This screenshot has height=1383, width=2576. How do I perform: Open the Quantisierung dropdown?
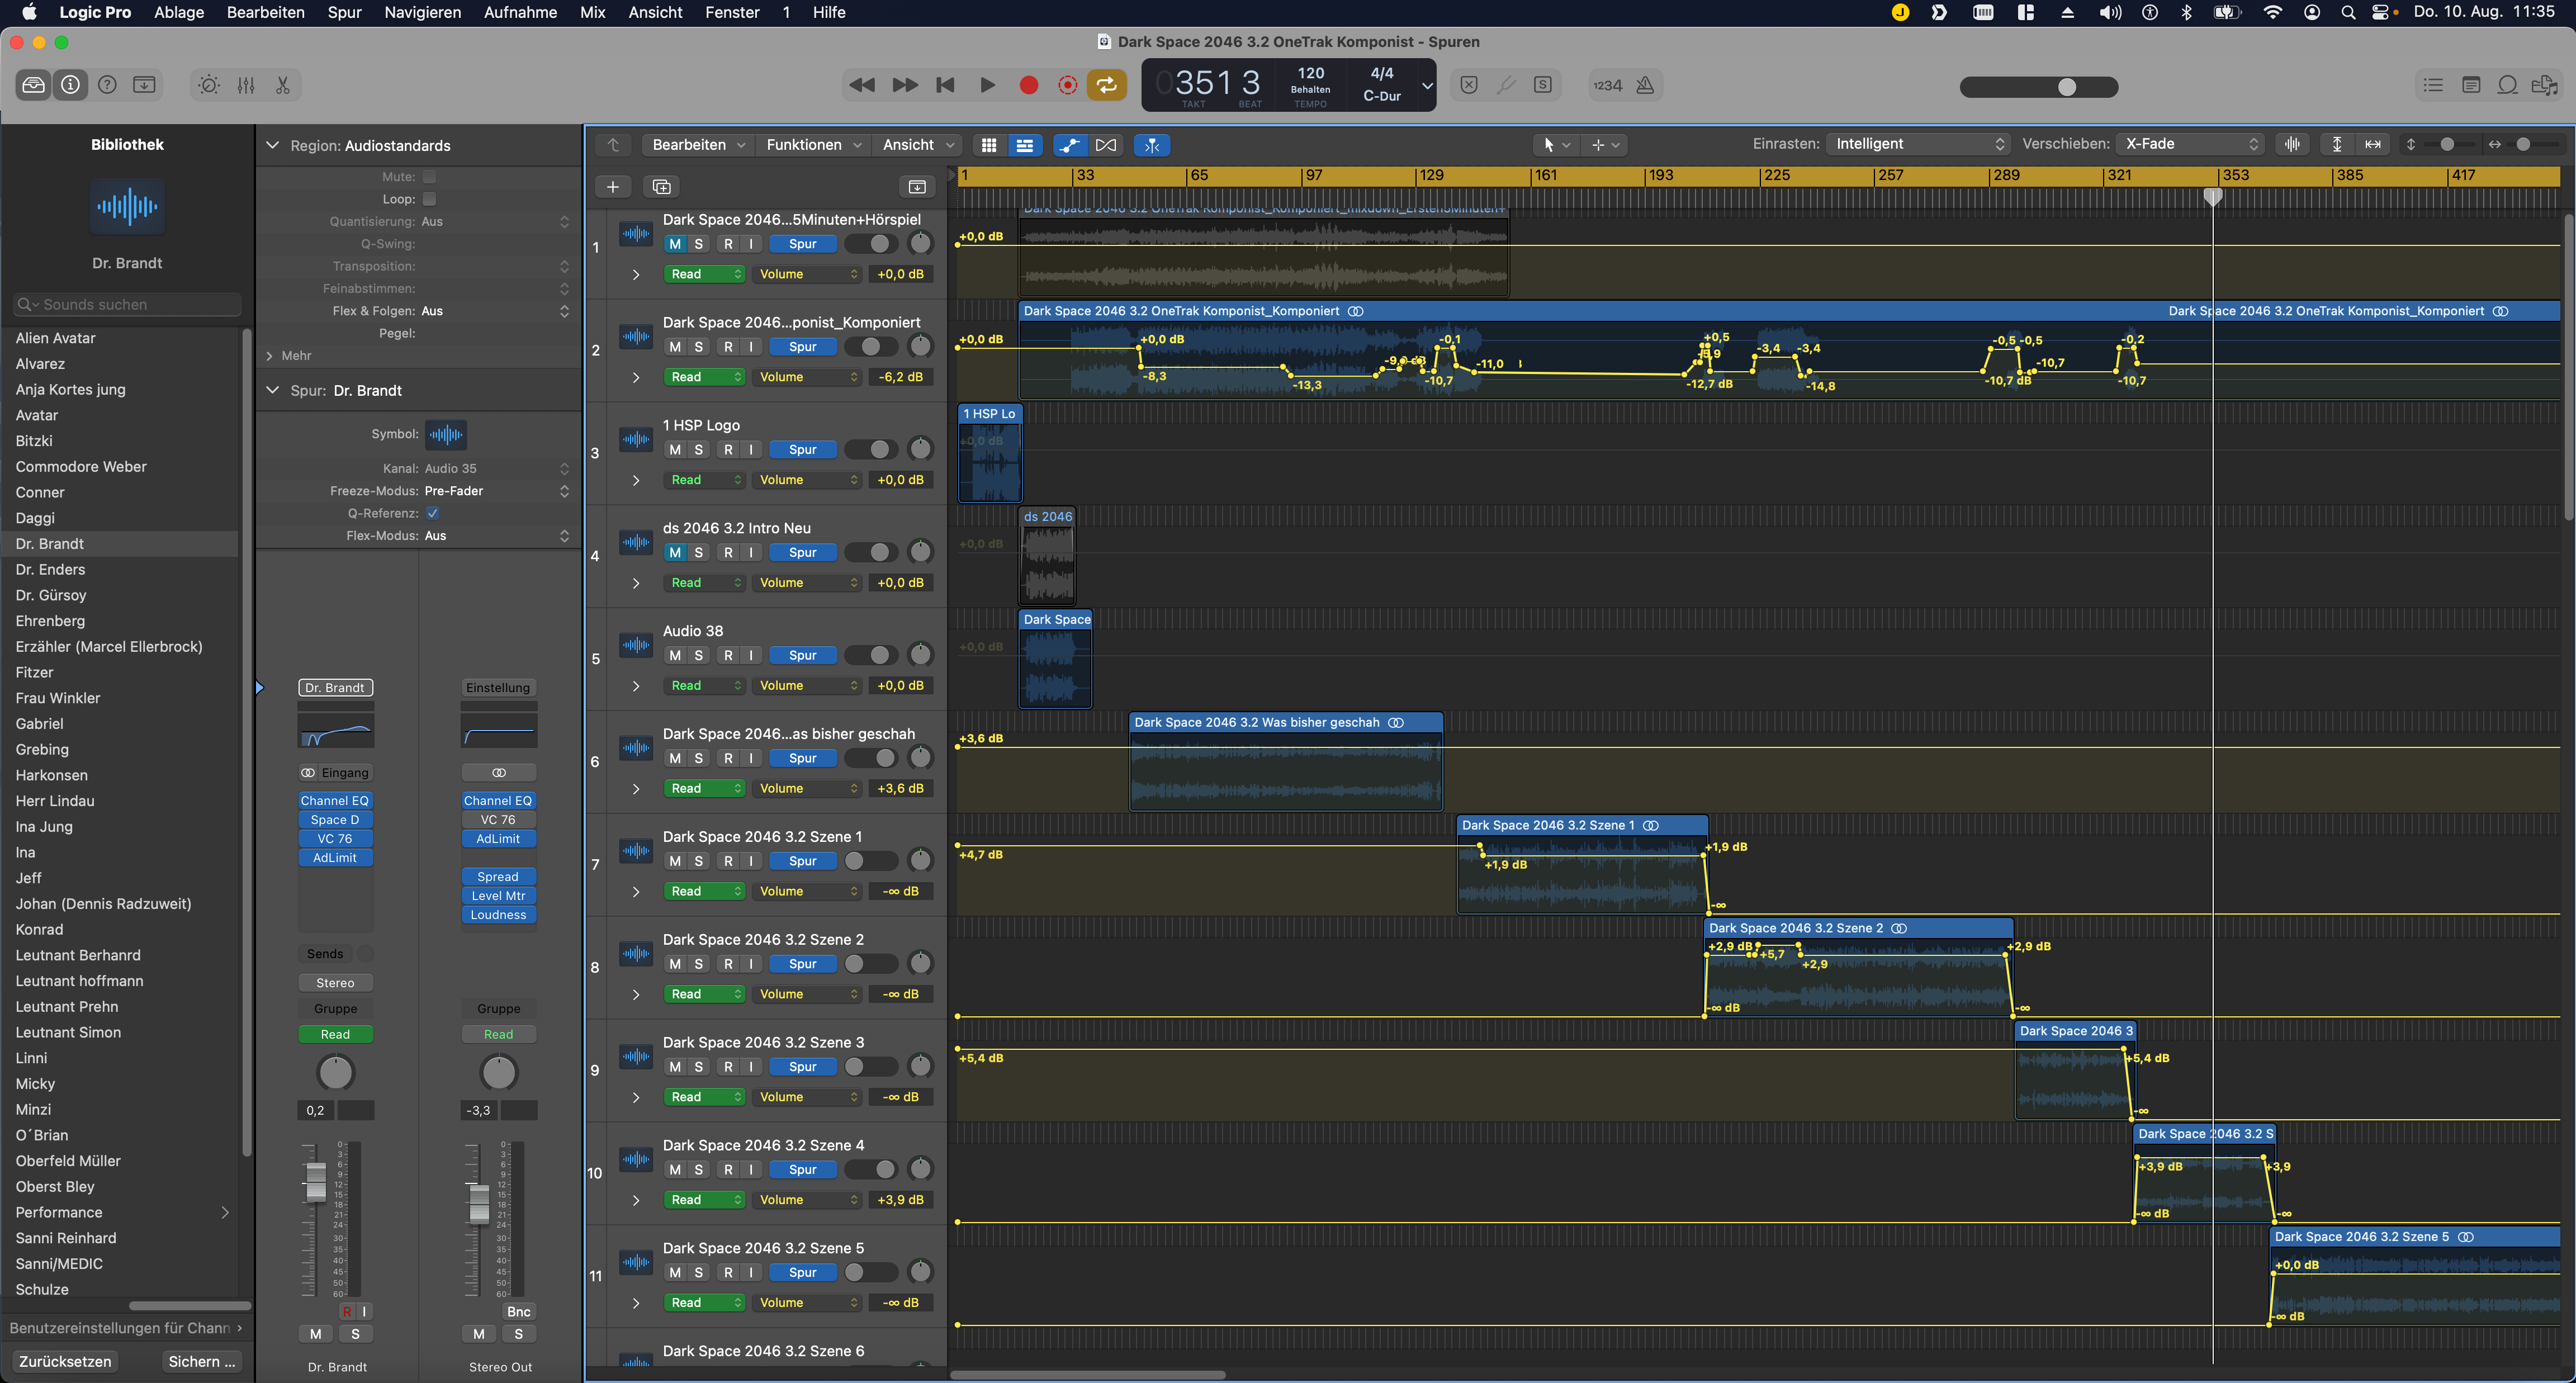(495, 222)
